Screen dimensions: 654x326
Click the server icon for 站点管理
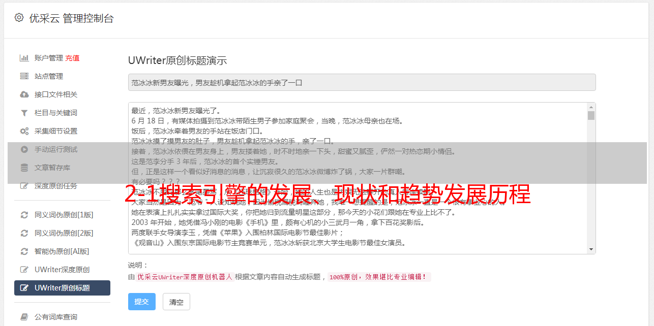24,76
